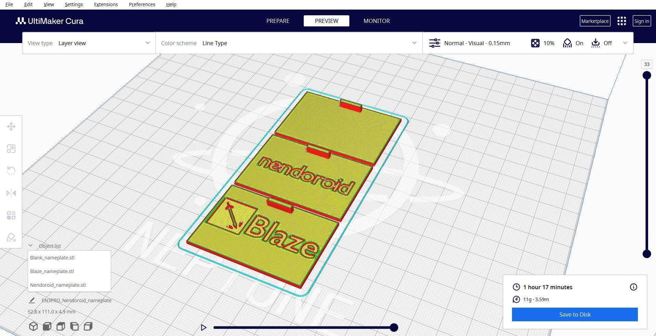Open the Edit menu
Screen dimensions: 656x336
click(28, 4)
